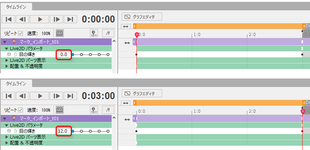This screenshot has height=150, width=310.
Task: Click horizontal fit arrows beside top orange bar
Action: [126, 26]
